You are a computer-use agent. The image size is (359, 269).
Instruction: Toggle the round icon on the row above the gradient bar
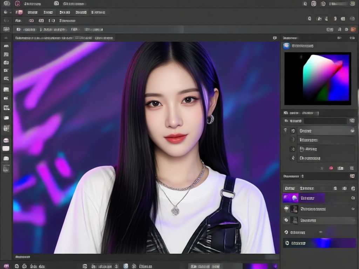(286, 232)
